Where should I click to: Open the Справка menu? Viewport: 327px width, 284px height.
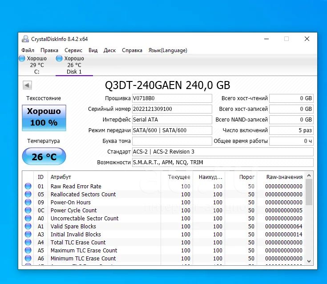132,50
